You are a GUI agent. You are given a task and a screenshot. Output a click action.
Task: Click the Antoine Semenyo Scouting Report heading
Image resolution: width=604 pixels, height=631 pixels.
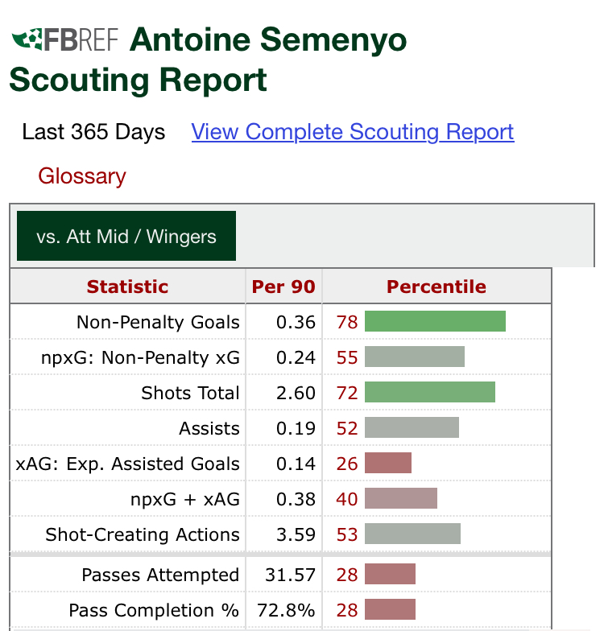pos(209,60)
